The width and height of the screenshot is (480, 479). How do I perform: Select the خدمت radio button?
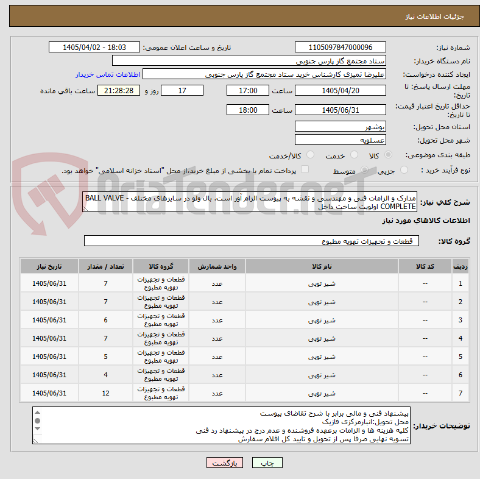pos(354,155)
